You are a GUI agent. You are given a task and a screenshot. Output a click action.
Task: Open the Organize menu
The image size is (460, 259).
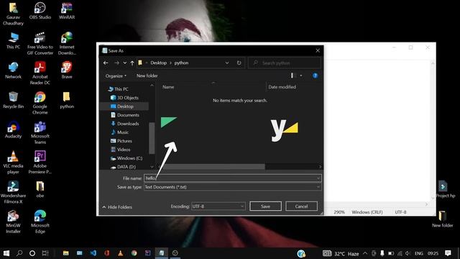click(x=116, y=76)
